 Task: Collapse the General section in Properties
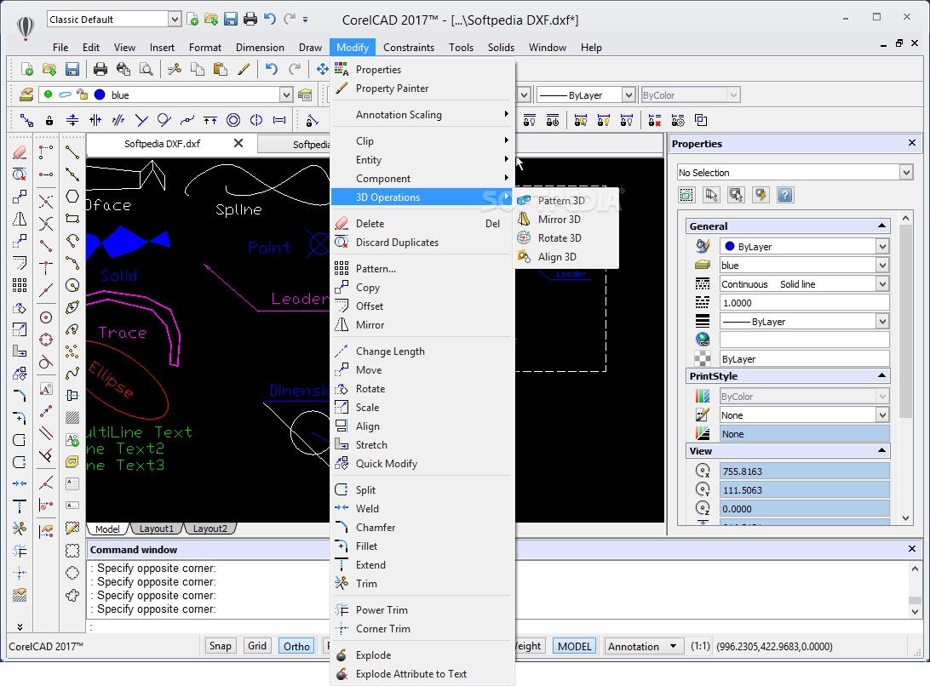pyautogui.click(x=881, y=226)
